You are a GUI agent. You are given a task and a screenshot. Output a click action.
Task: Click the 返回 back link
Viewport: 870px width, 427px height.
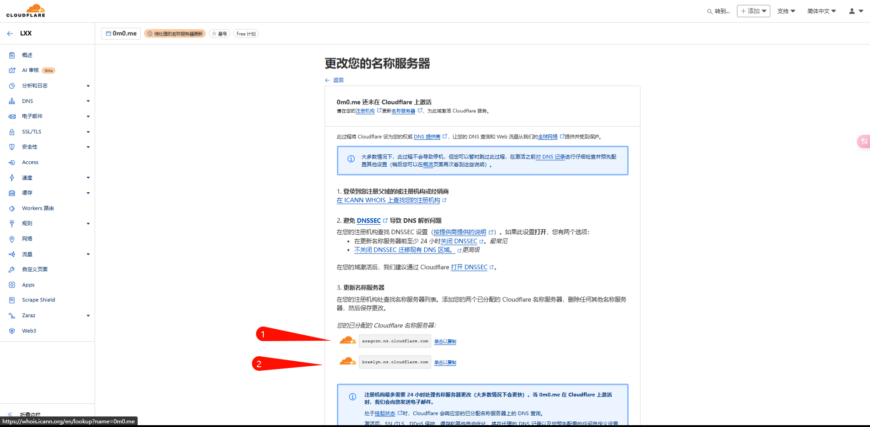338,80
